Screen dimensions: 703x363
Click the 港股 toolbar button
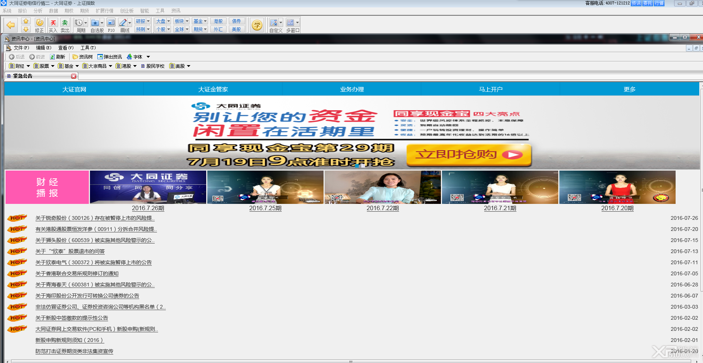coord(218,21)
